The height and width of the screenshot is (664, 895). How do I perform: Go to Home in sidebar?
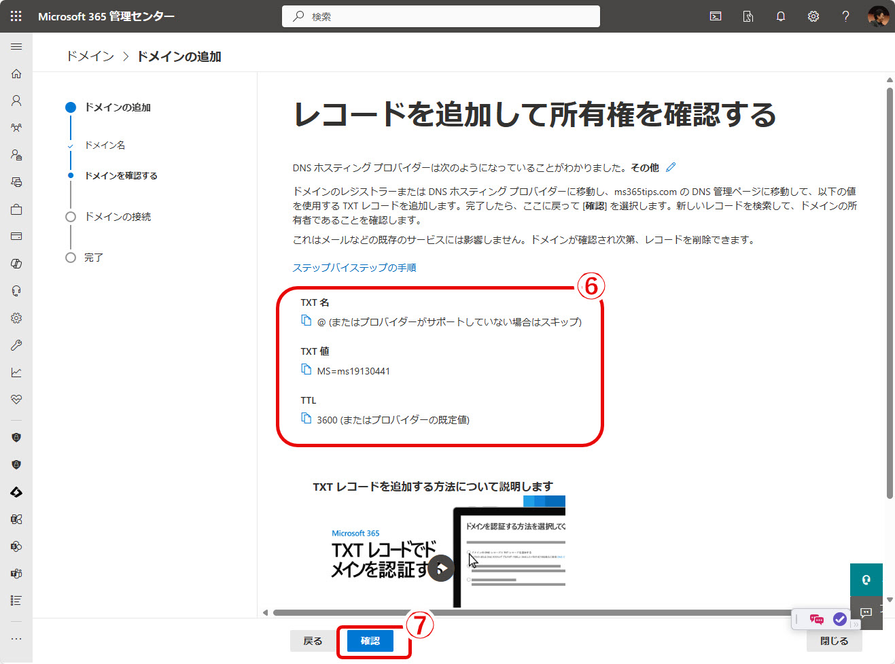pos(16,73)
